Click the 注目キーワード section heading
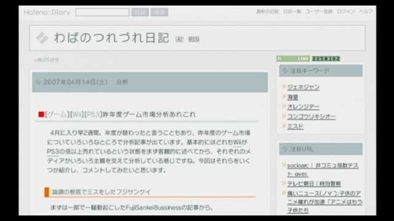The image size is (394, 221). (x=310, y=71)
